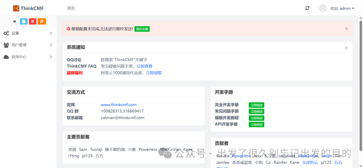Expand the 设置 menu chevron
The width and height of the screenshot is (363, 168).
51,33
